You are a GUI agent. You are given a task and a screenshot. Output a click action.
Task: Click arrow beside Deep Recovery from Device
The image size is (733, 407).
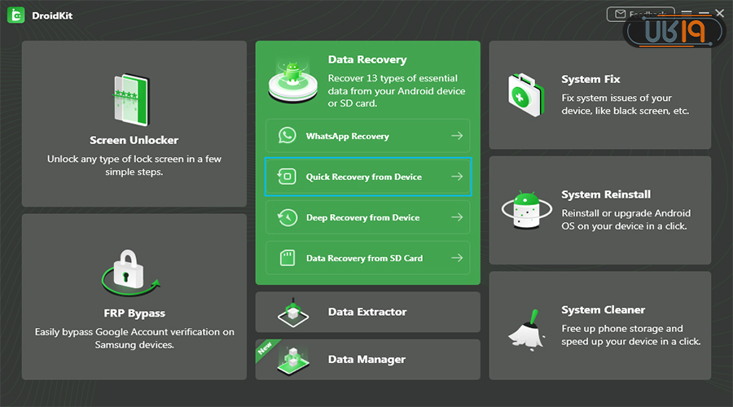pos(458,217)
